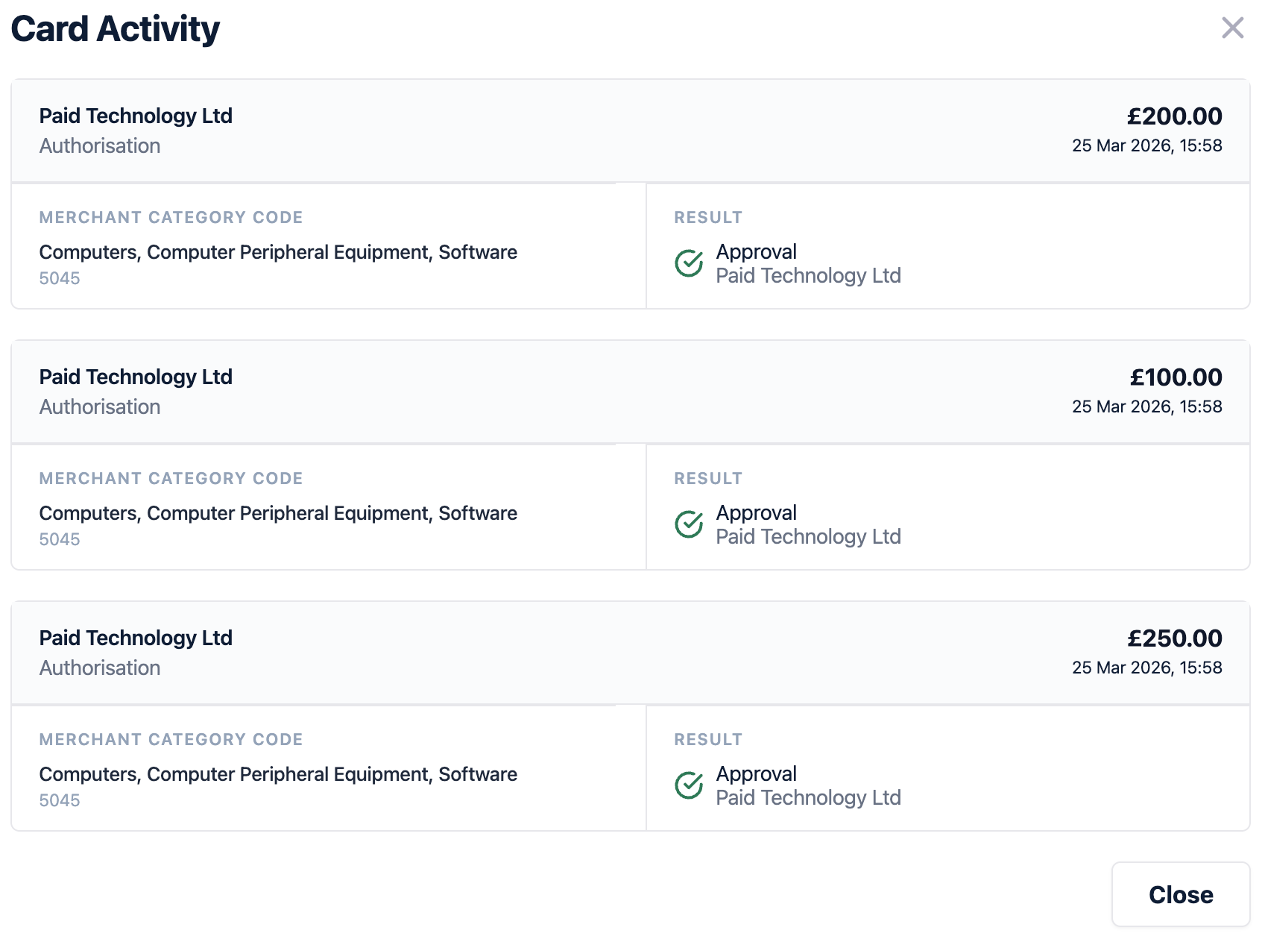Click the X icon beside Card Activity
This screenshot has height=942, width=1265.
pyautogui.click(x=1232, y=28)
